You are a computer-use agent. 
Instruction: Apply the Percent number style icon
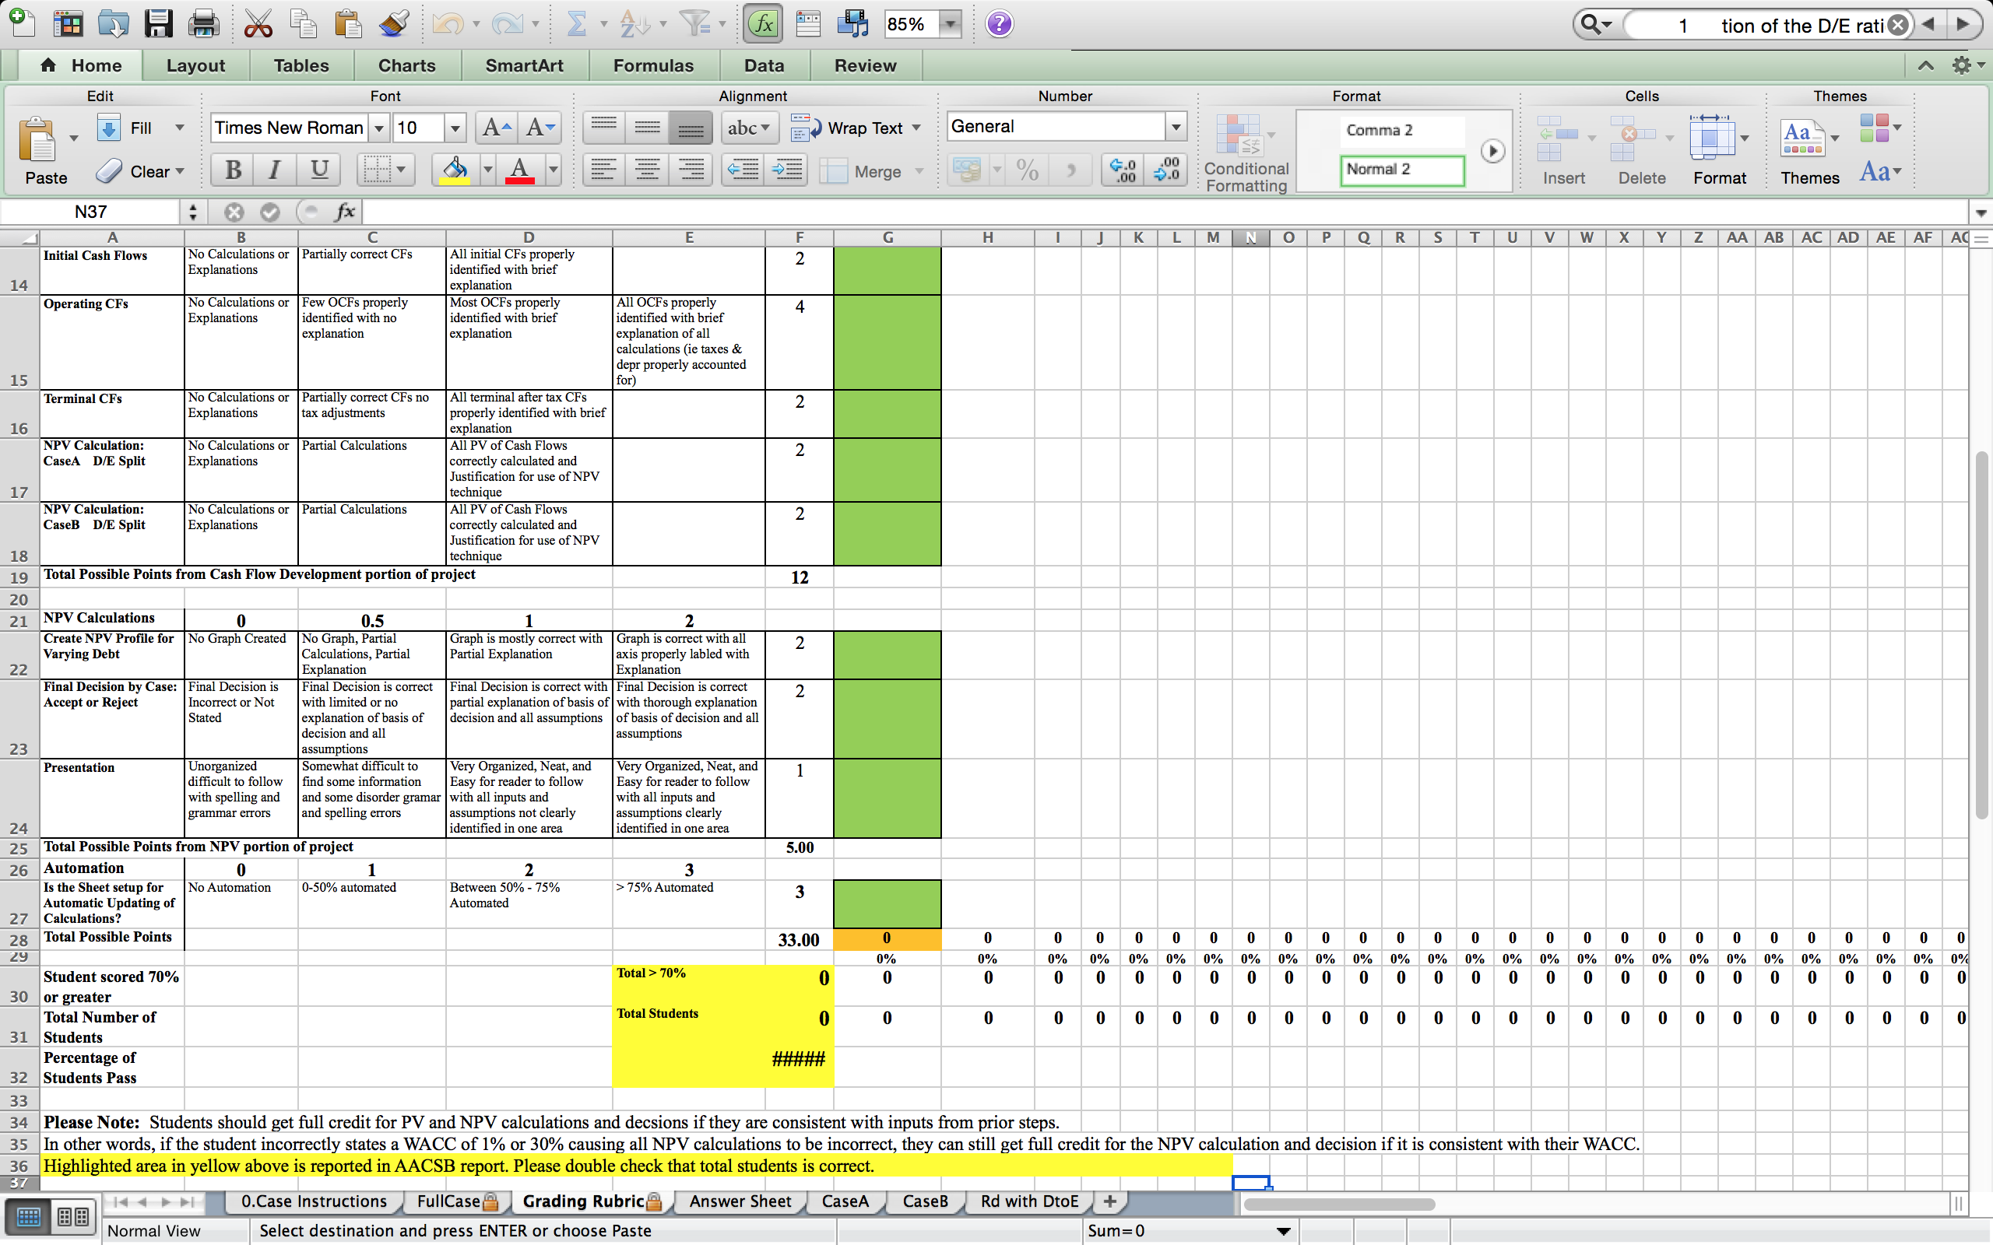1026,170
